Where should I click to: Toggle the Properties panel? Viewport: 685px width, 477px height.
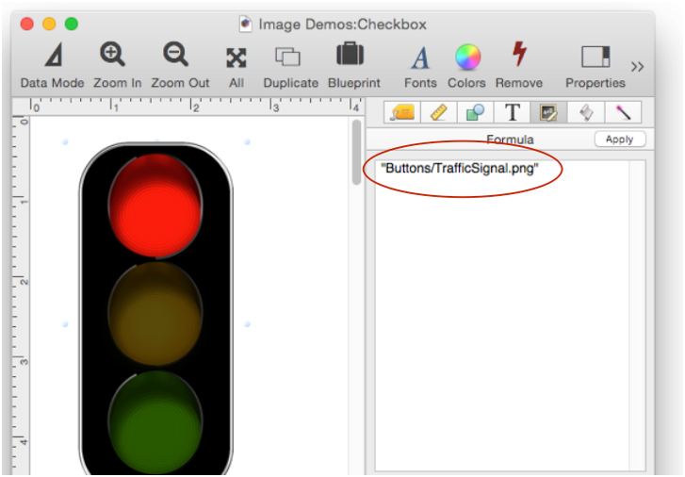[x=595, y=65]
